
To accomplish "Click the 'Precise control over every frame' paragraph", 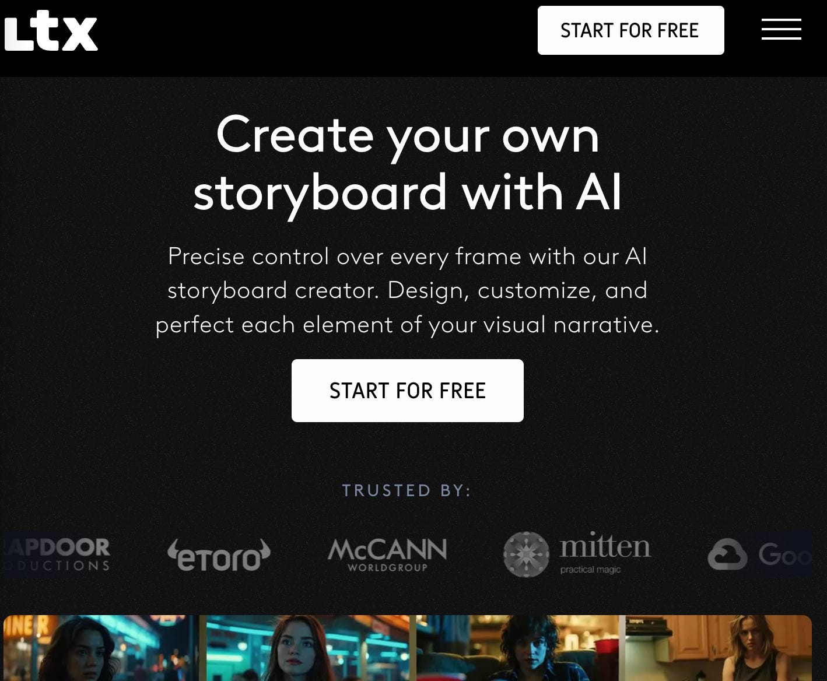I will pyautogui.click(x=407, y=290).
